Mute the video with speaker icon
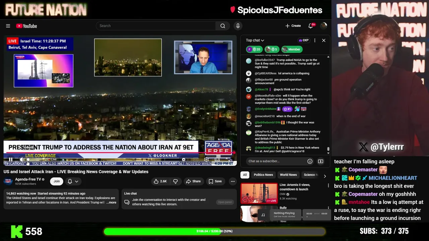The image size is (429, 241). tap(21, 160)
